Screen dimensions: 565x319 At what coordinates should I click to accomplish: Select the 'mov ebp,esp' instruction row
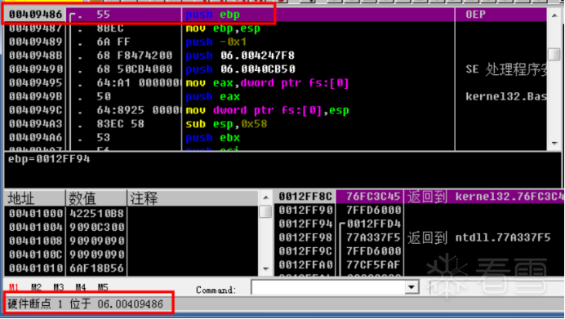pos(223,29)
